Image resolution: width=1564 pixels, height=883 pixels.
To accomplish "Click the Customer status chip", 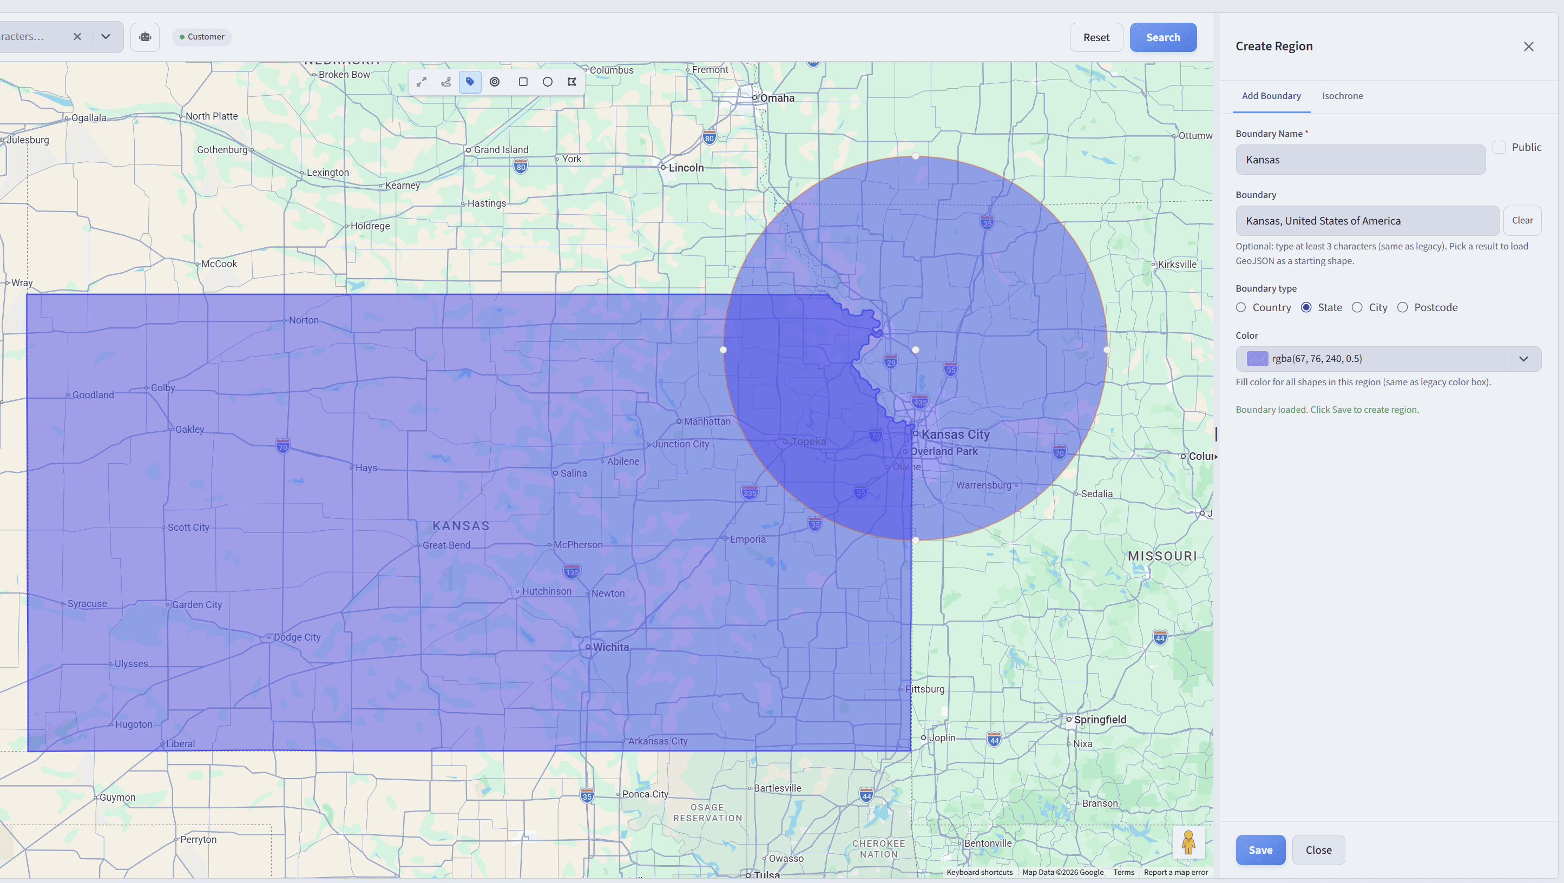I will [202, 37].
